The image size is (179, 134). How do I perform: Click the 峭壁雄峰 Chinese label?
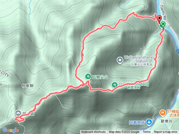pyautogui.click(x=134, y=87)
